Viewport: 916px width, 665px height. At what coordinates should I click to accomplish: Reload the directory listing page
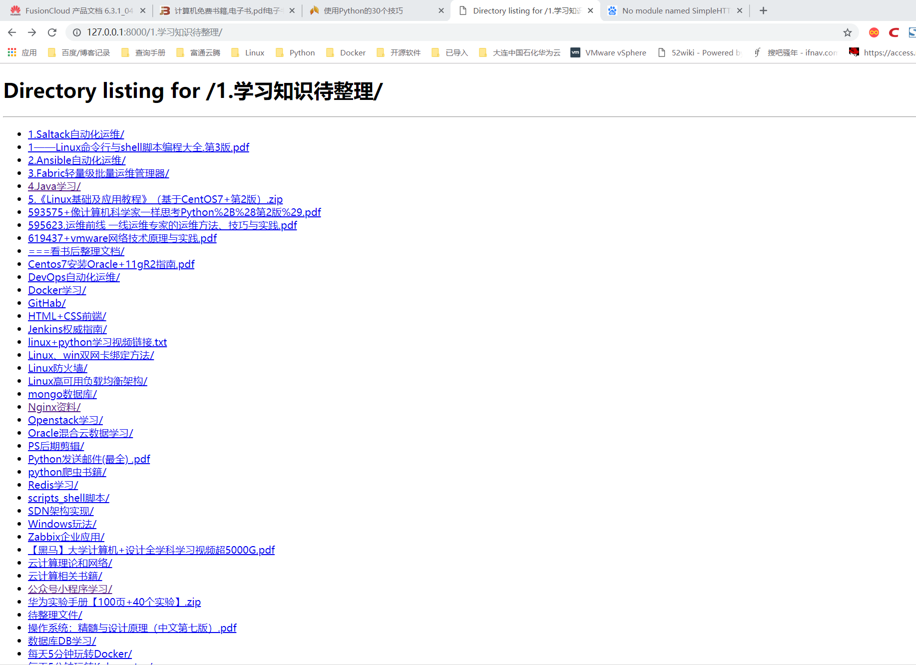(x=52, y=32)
